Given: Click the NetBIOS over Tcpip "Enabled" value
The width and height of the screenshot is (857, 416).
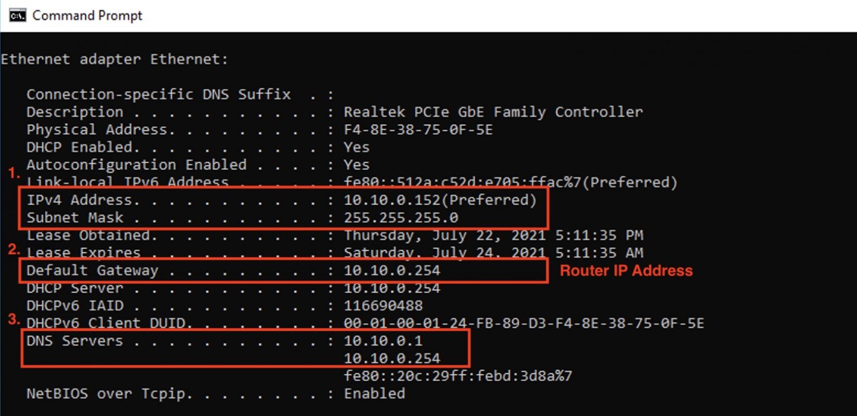Looking at the screenshot, I should tap(374, 394).
